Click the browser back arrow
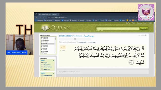Screen dimensions: 161x90 click(36, 17)
